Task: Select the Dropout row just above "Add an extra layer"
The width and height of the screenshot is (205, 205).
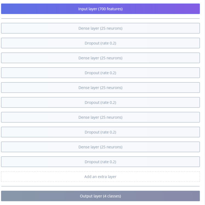Action: tap(100, 162)
